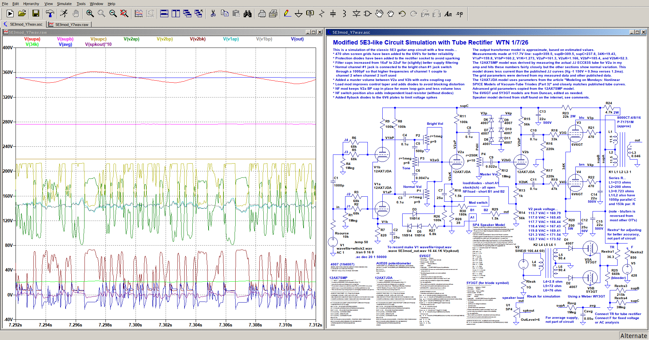This screenshot has height=340, width=649.
Task: Select the Diode component tool
Action: 356,13
